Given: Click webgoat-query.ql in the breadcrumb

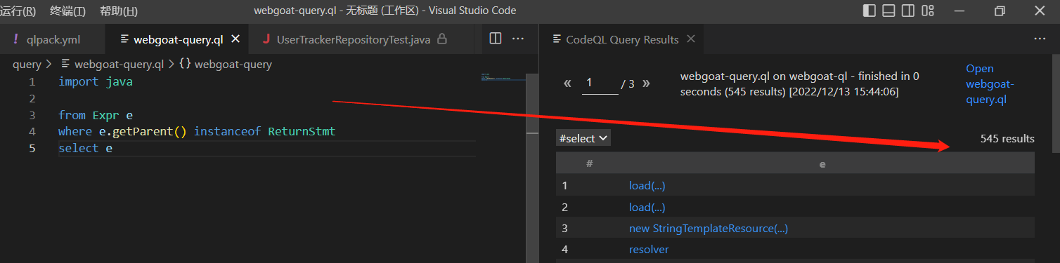Looking at the screenshot, I should coord(119,65).
